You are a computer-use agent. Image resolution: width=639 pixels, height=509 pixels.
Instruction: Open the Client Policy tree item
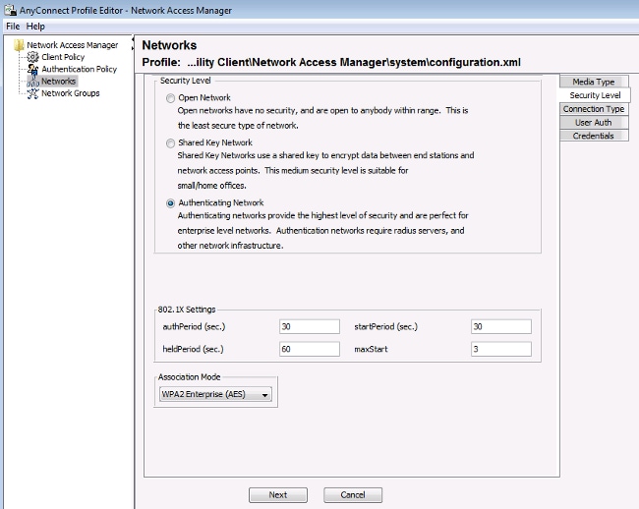click(63, 57)
